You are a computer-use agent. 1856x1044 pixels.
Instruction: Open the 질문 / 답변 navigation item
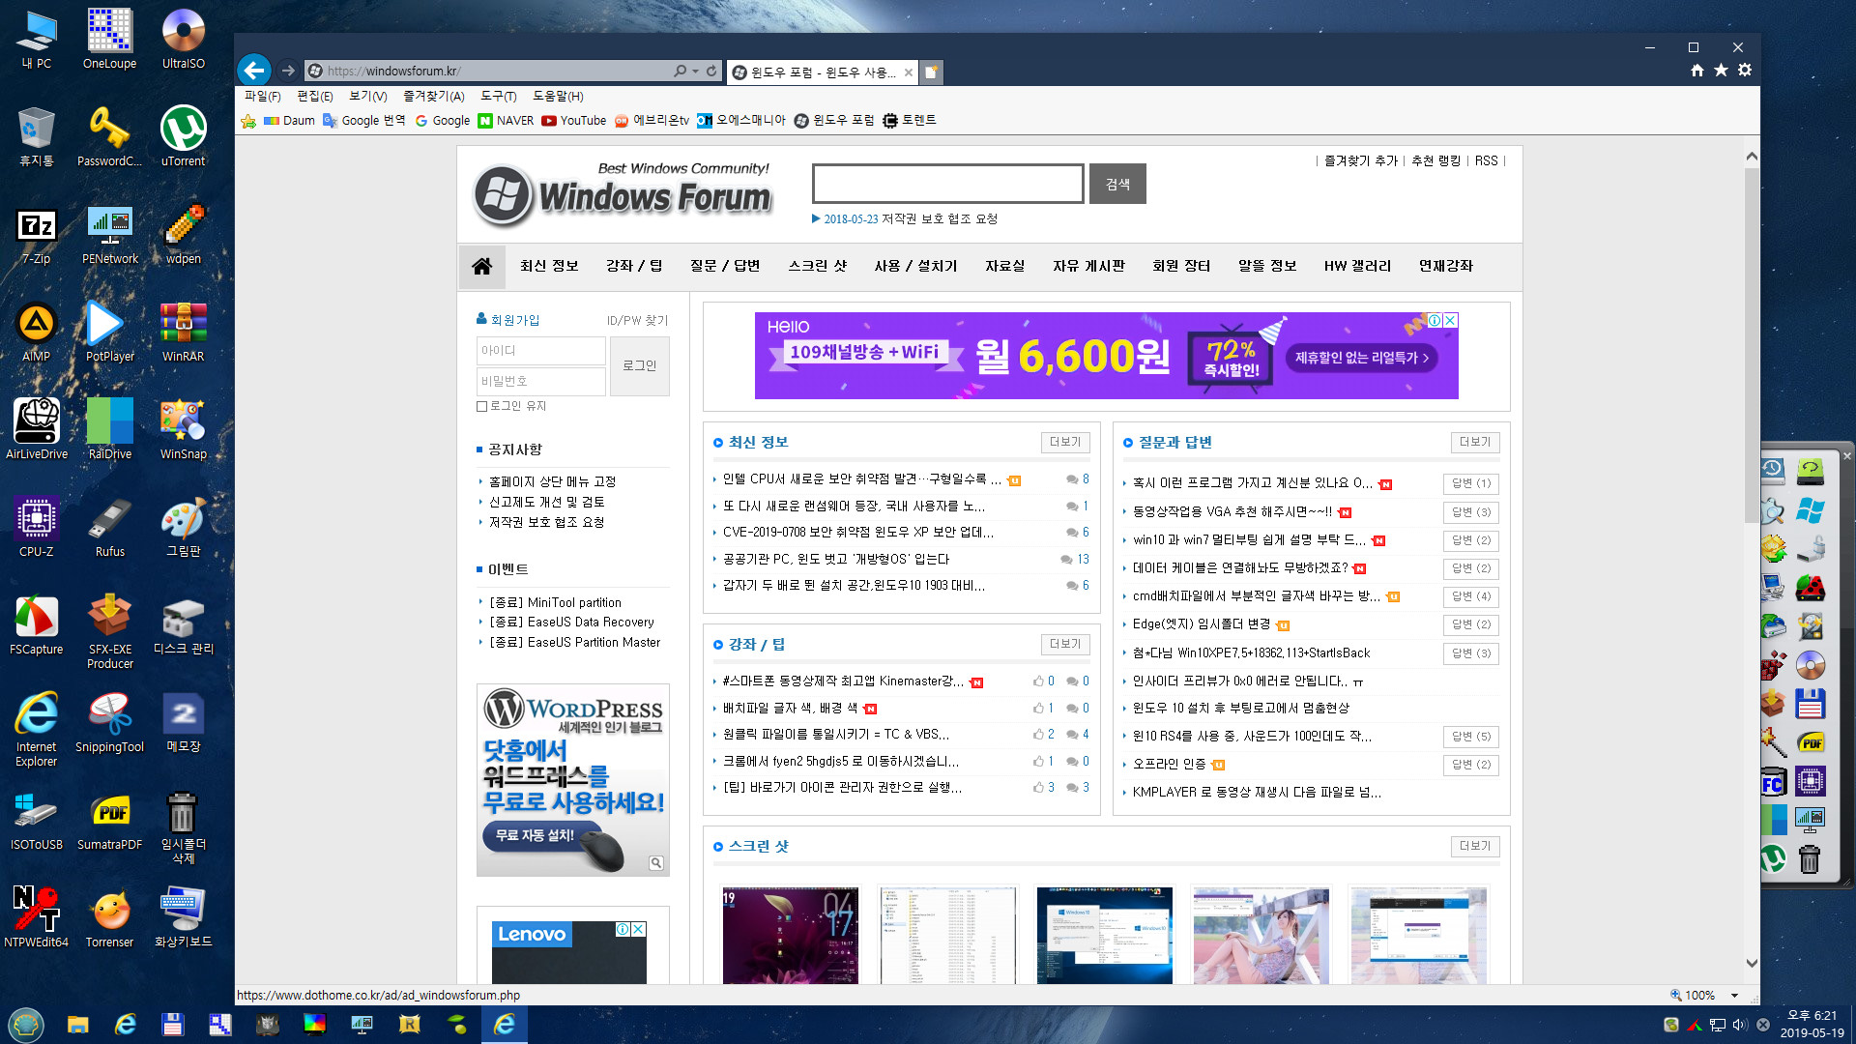point(725,266)
